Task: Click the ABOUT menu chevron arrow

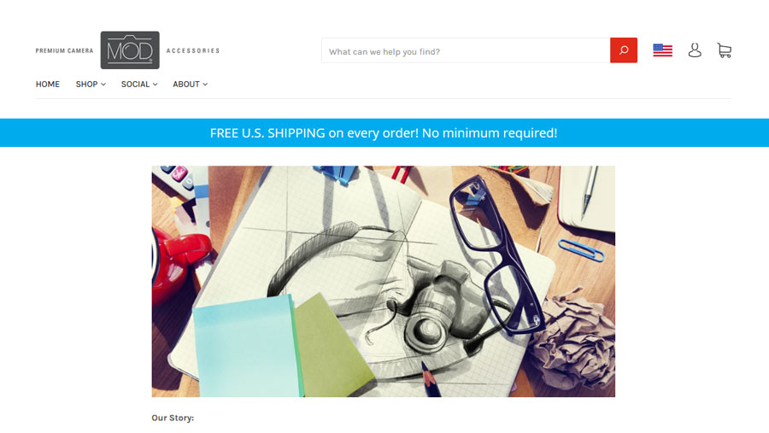Action: click(x=205, y=85)
